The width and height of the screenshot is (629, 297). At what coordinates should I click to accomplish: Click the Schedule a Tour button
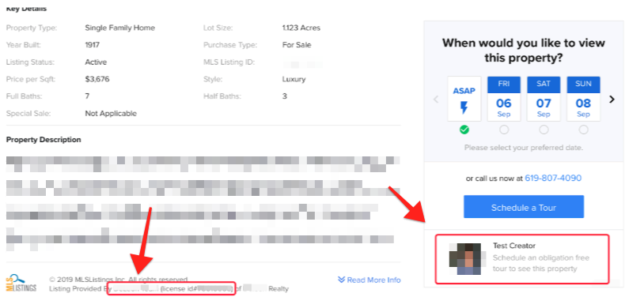point(524,207)
